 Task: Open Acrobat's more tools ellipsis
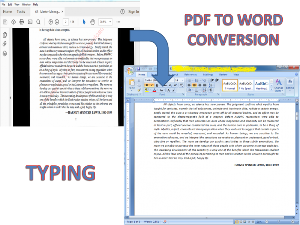click(x=118, y=22)
